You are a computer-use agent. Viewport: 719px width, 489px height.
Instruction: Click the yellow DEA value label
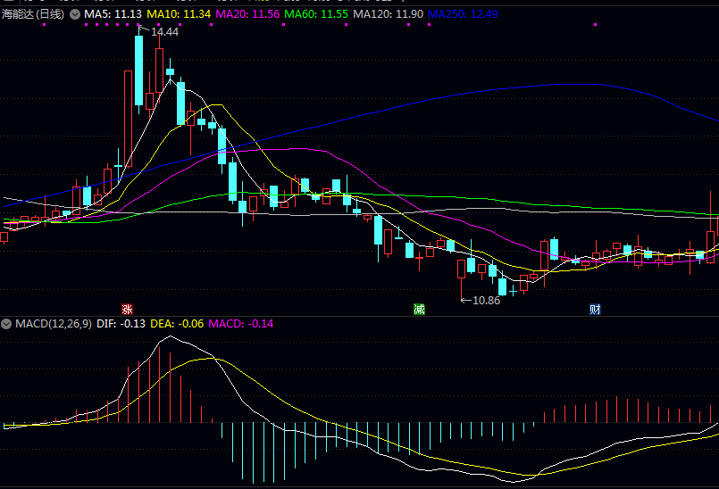point(176,323)
